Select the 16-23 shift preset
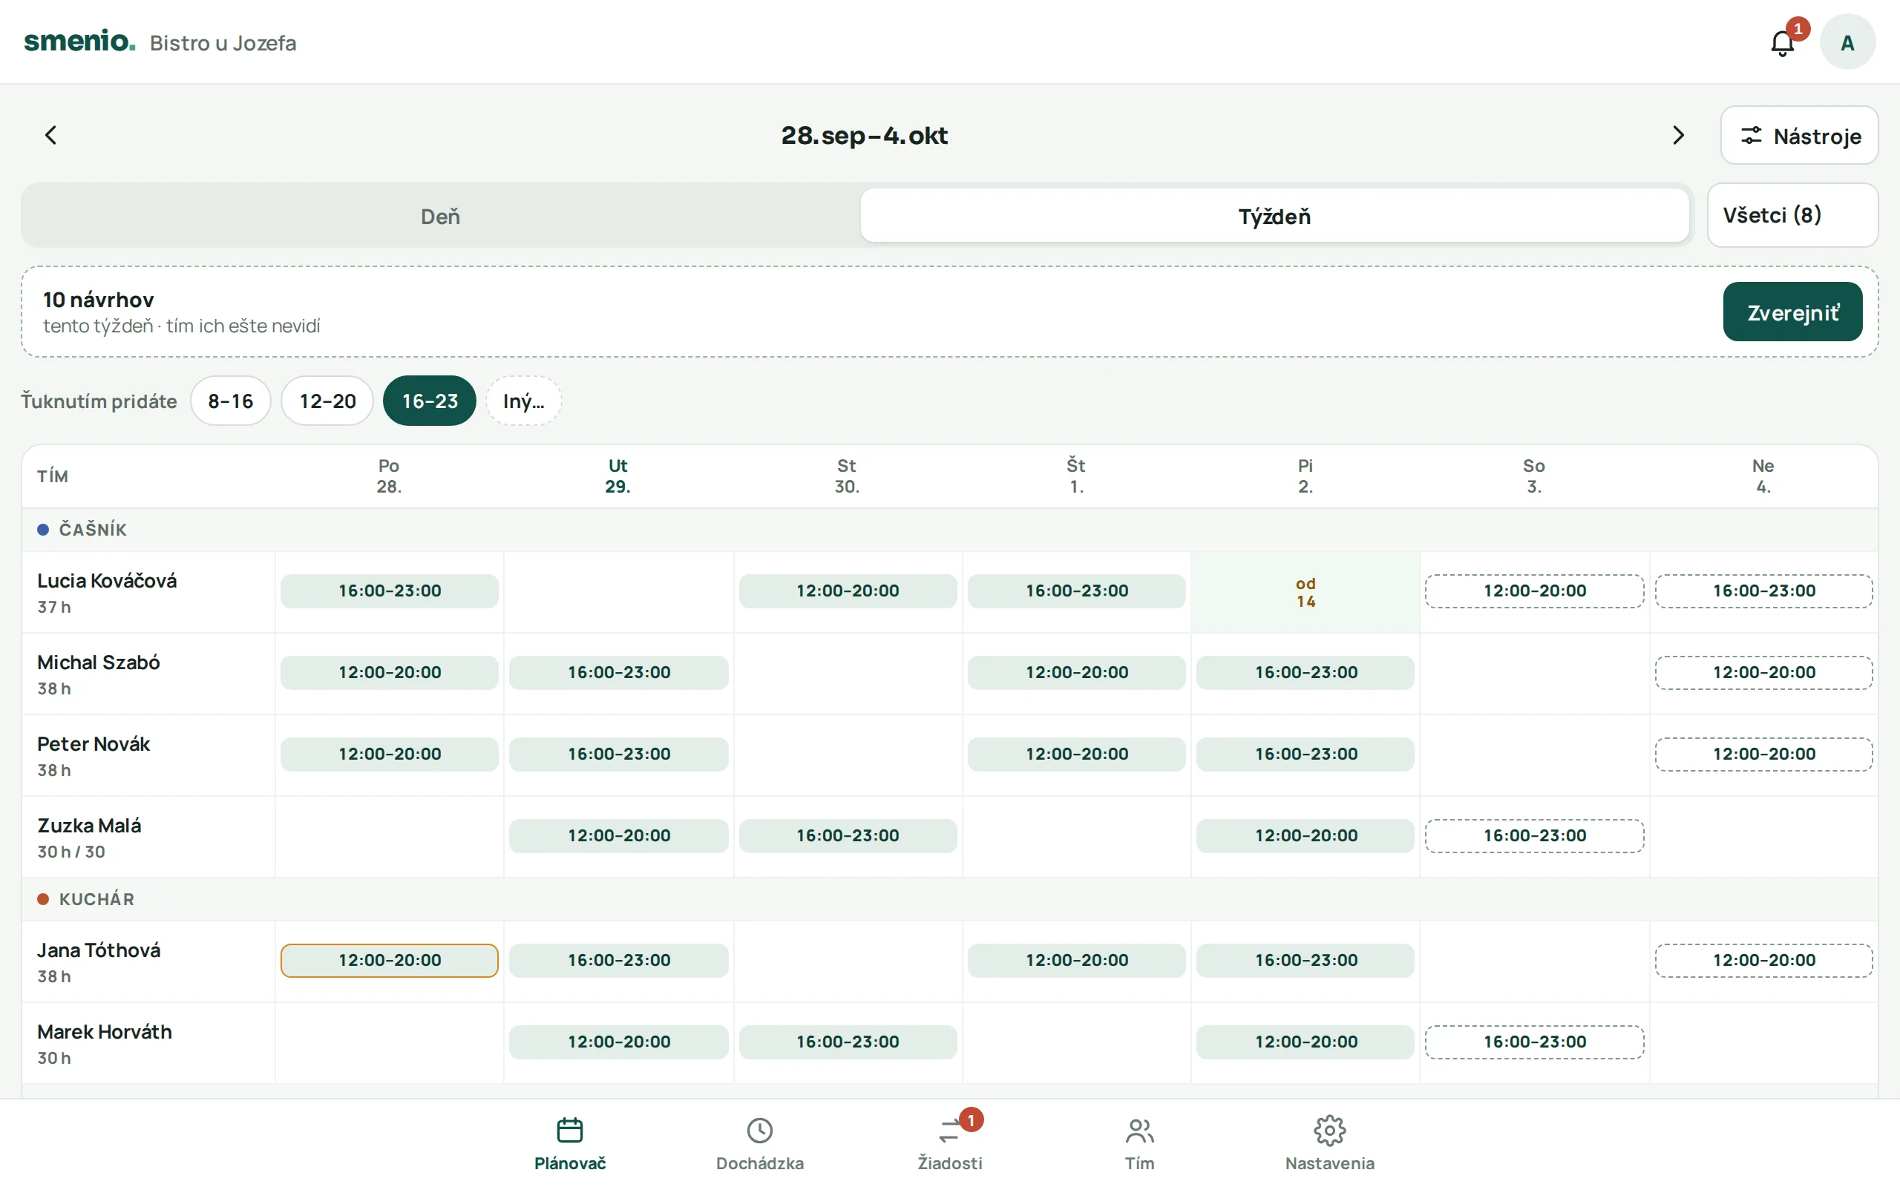1900x1187 pixels. click(430, 401)
